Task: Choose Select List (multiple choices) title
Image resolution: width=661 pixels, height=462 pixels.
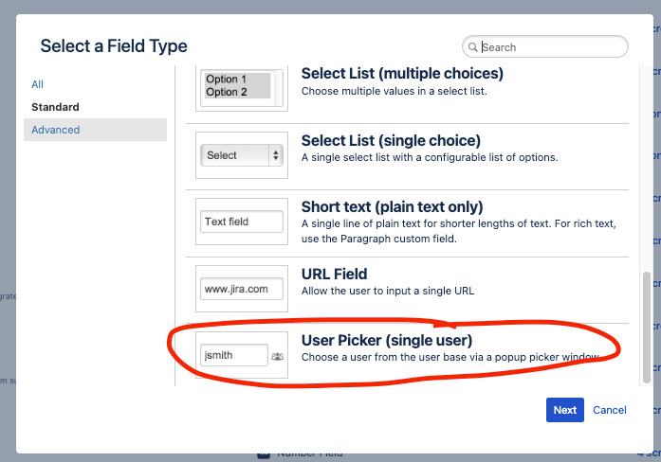Action: pyautogui.click(x=402, y=73)
